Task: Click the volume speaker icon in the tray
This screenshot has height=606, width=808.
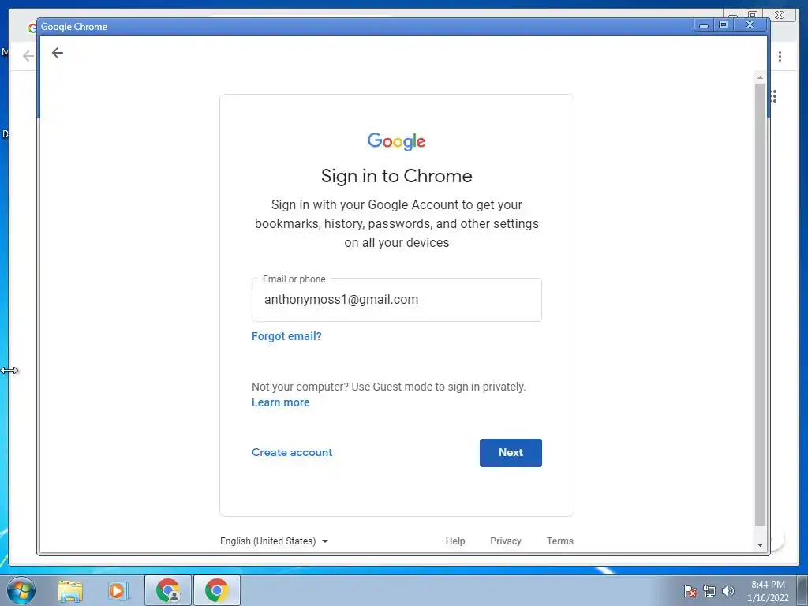Action: point(728,591)
